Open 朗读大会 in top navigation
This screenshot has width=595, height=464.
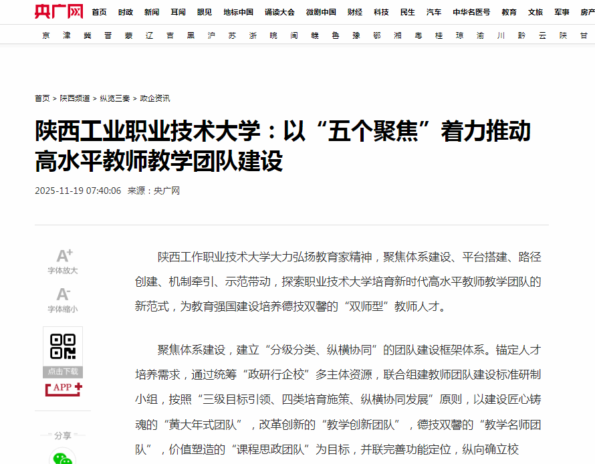point(279,12)
